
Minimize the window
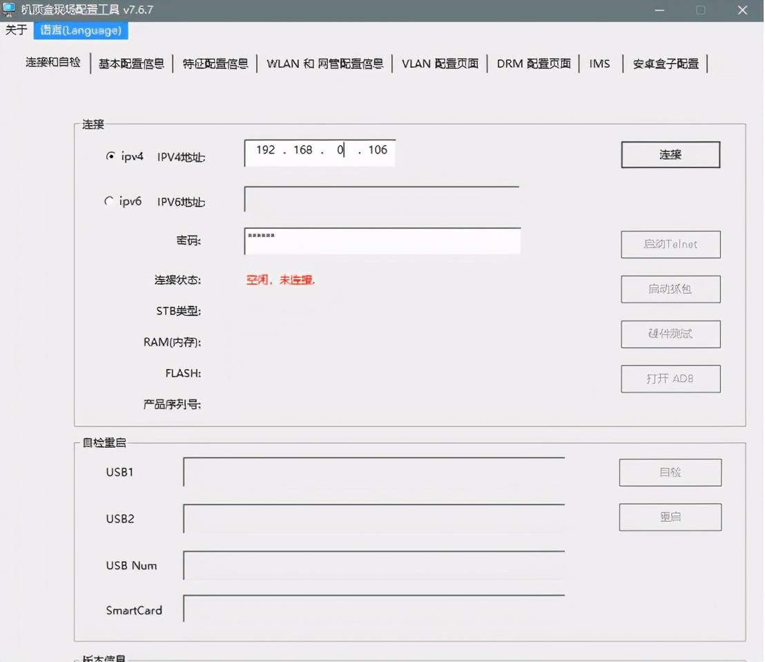(659, 10)
